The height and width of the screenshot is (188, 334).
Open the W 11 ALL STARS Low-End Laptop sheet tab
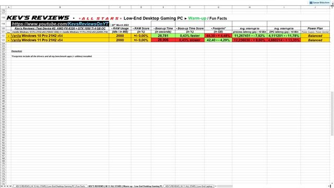[189, 186]
